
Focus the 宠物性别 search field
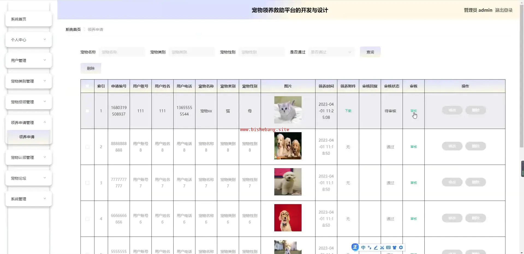click(261, 52)
